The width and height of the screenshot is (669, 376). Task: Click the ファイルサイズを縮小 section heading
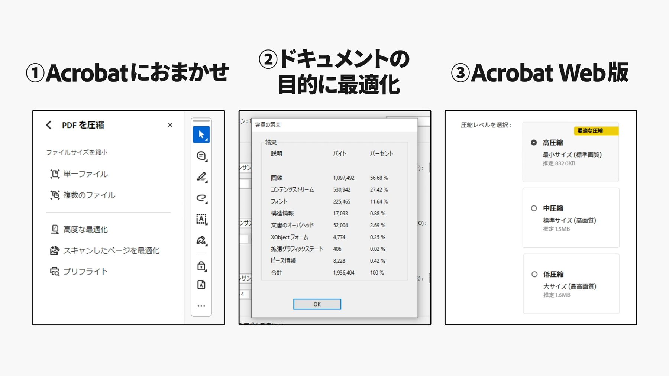(77, 152)
